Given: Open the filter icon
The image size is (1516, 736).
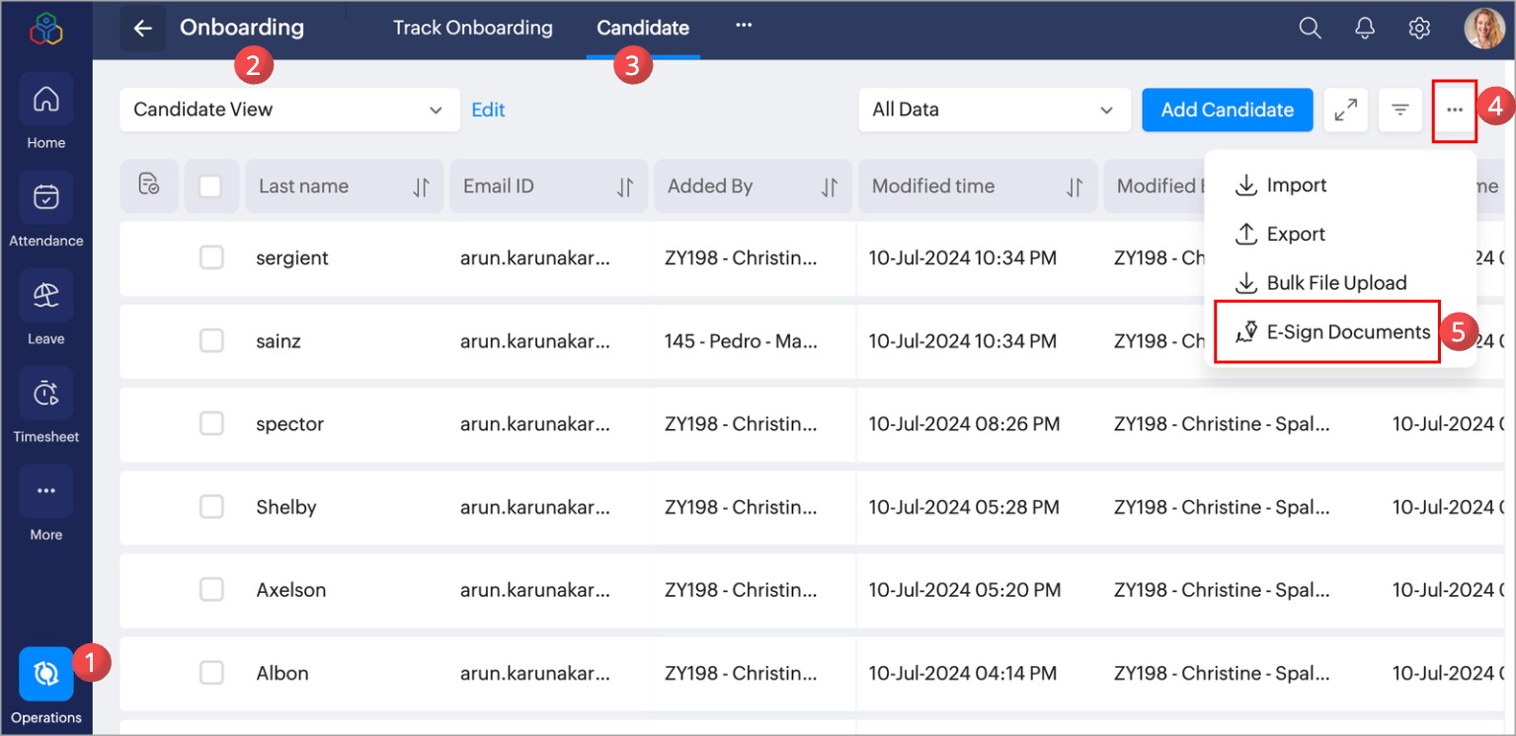Looking at the screenshot, I should click(1399, 110).
